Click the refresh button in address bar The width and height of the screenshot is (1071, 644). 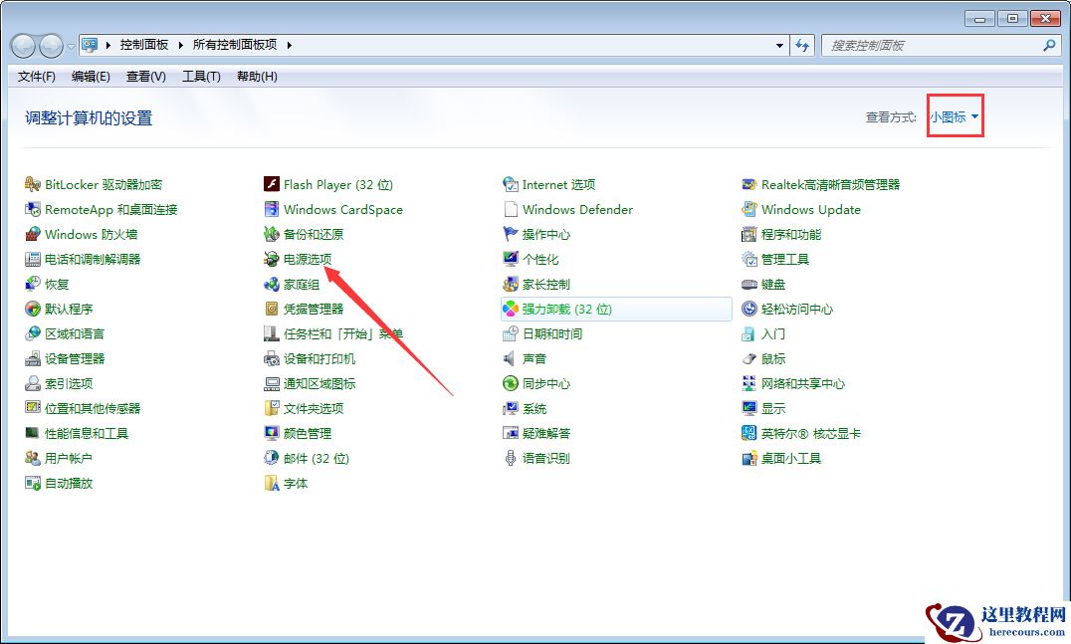tap(803, 45)
